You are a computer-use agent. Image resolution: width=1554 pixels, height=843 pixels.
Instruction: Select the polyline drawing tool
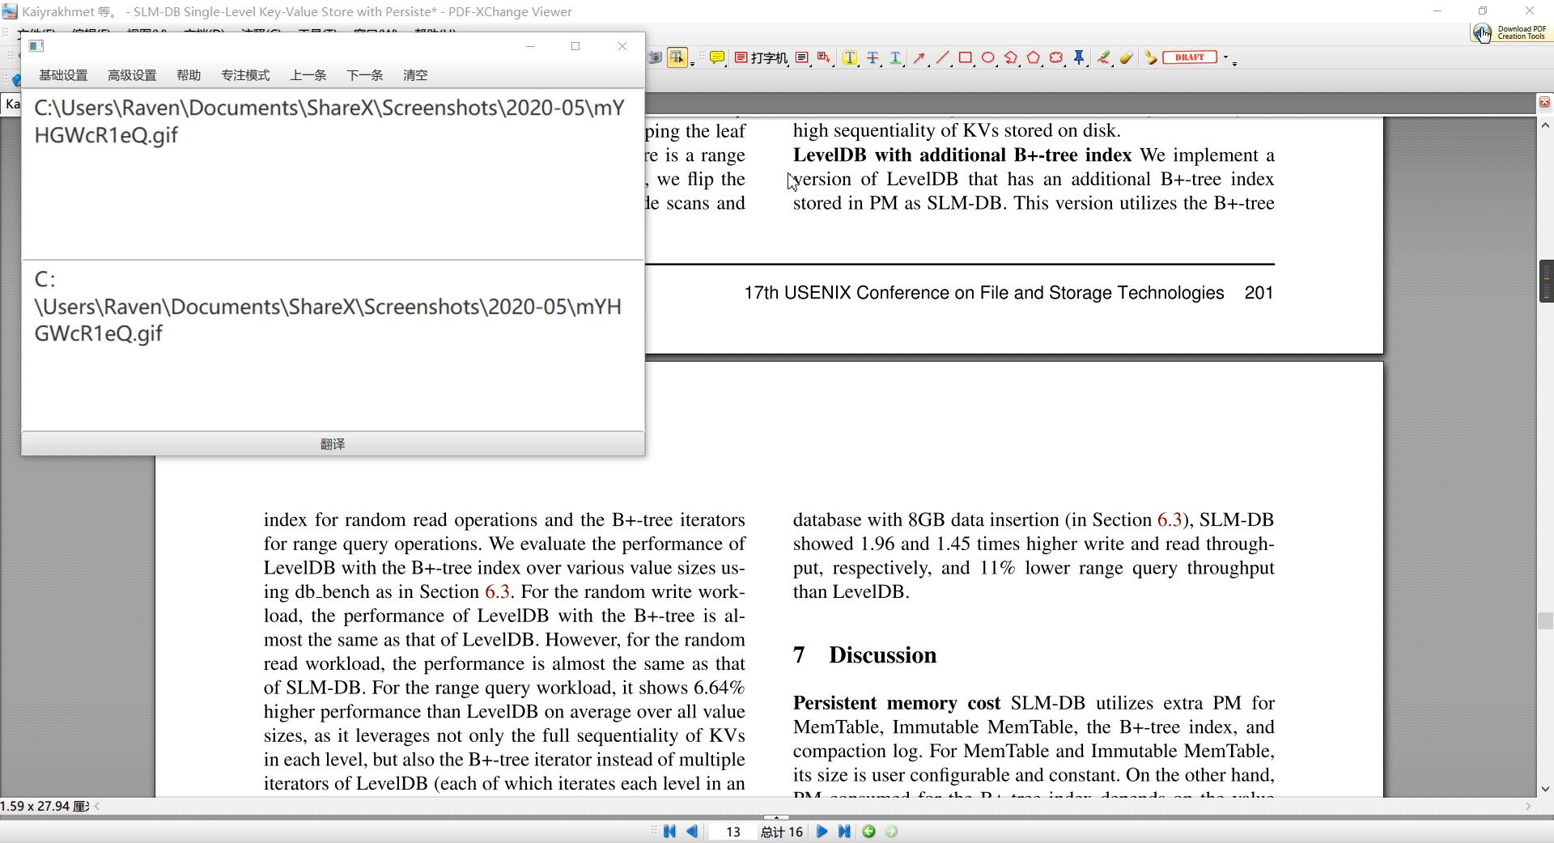pos(1010,57)
